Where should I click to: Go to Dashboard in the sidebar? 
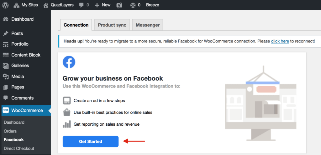pos(22,19)
